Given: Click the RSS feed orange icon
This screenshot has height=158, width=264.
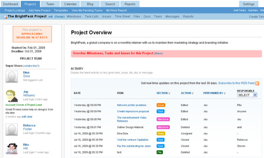Looking at the screenshot, I should [x=257, y=83].
